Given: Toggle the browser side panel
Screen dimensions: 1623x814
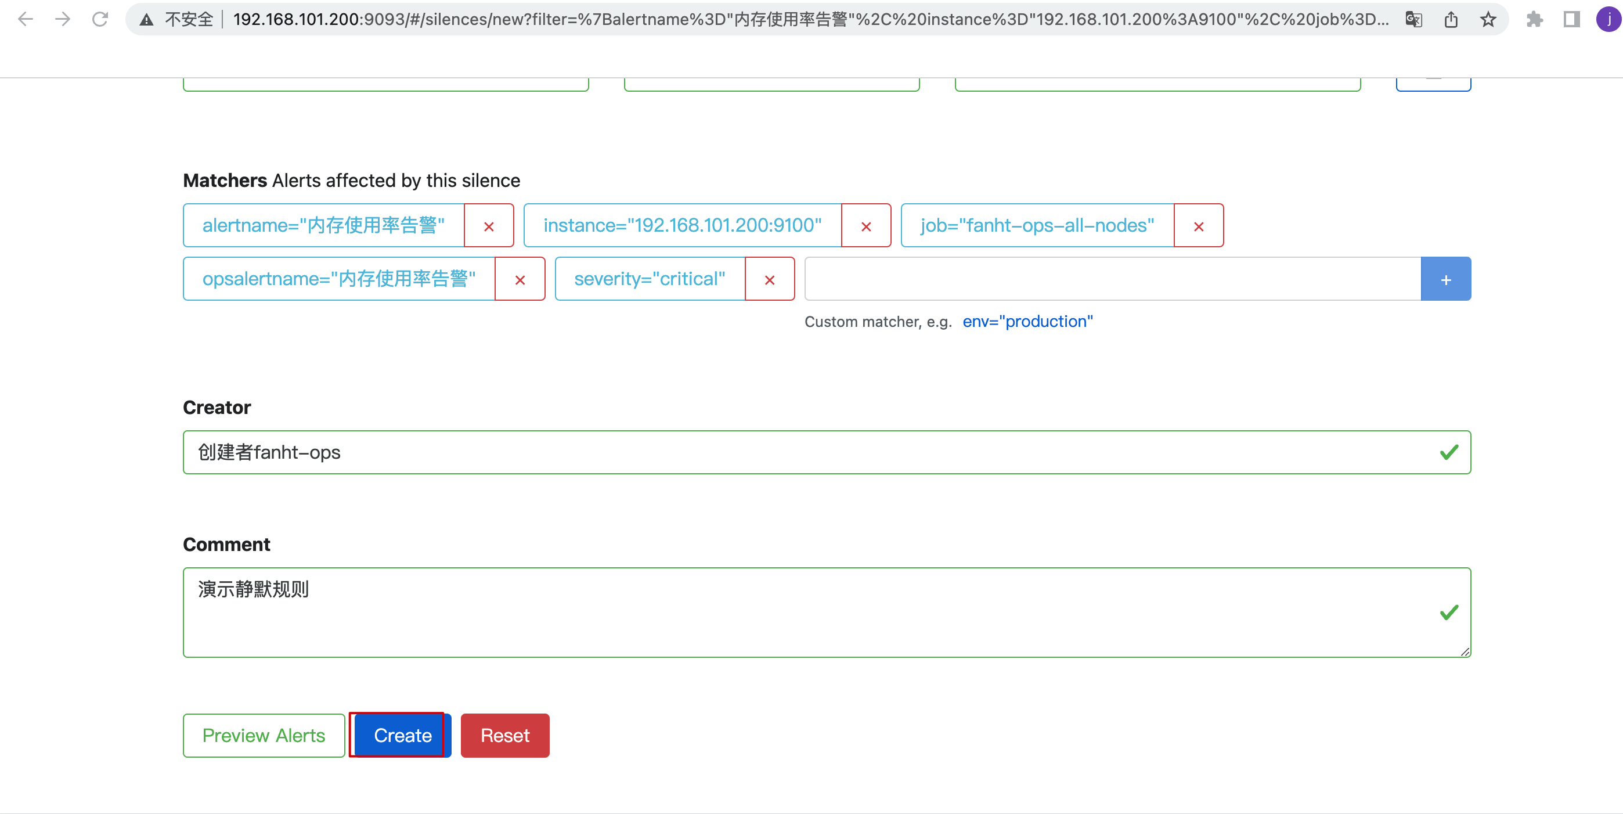Looking at the screenshot, I should click(x=1572, y=20).
